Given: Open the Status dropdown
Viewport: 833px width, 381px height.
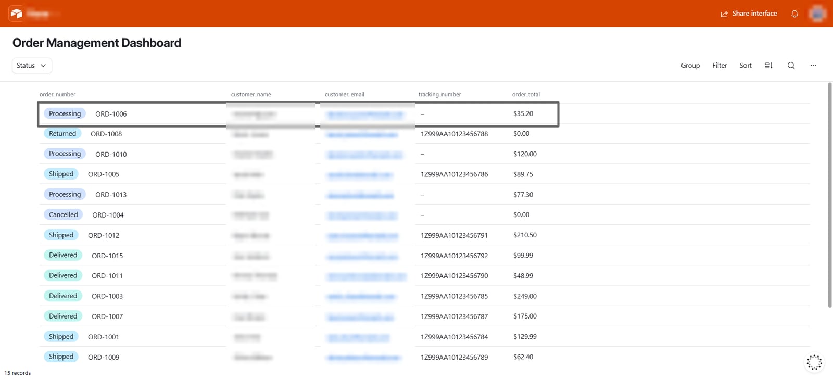Looking at the screenshot, I should point(32,66).
